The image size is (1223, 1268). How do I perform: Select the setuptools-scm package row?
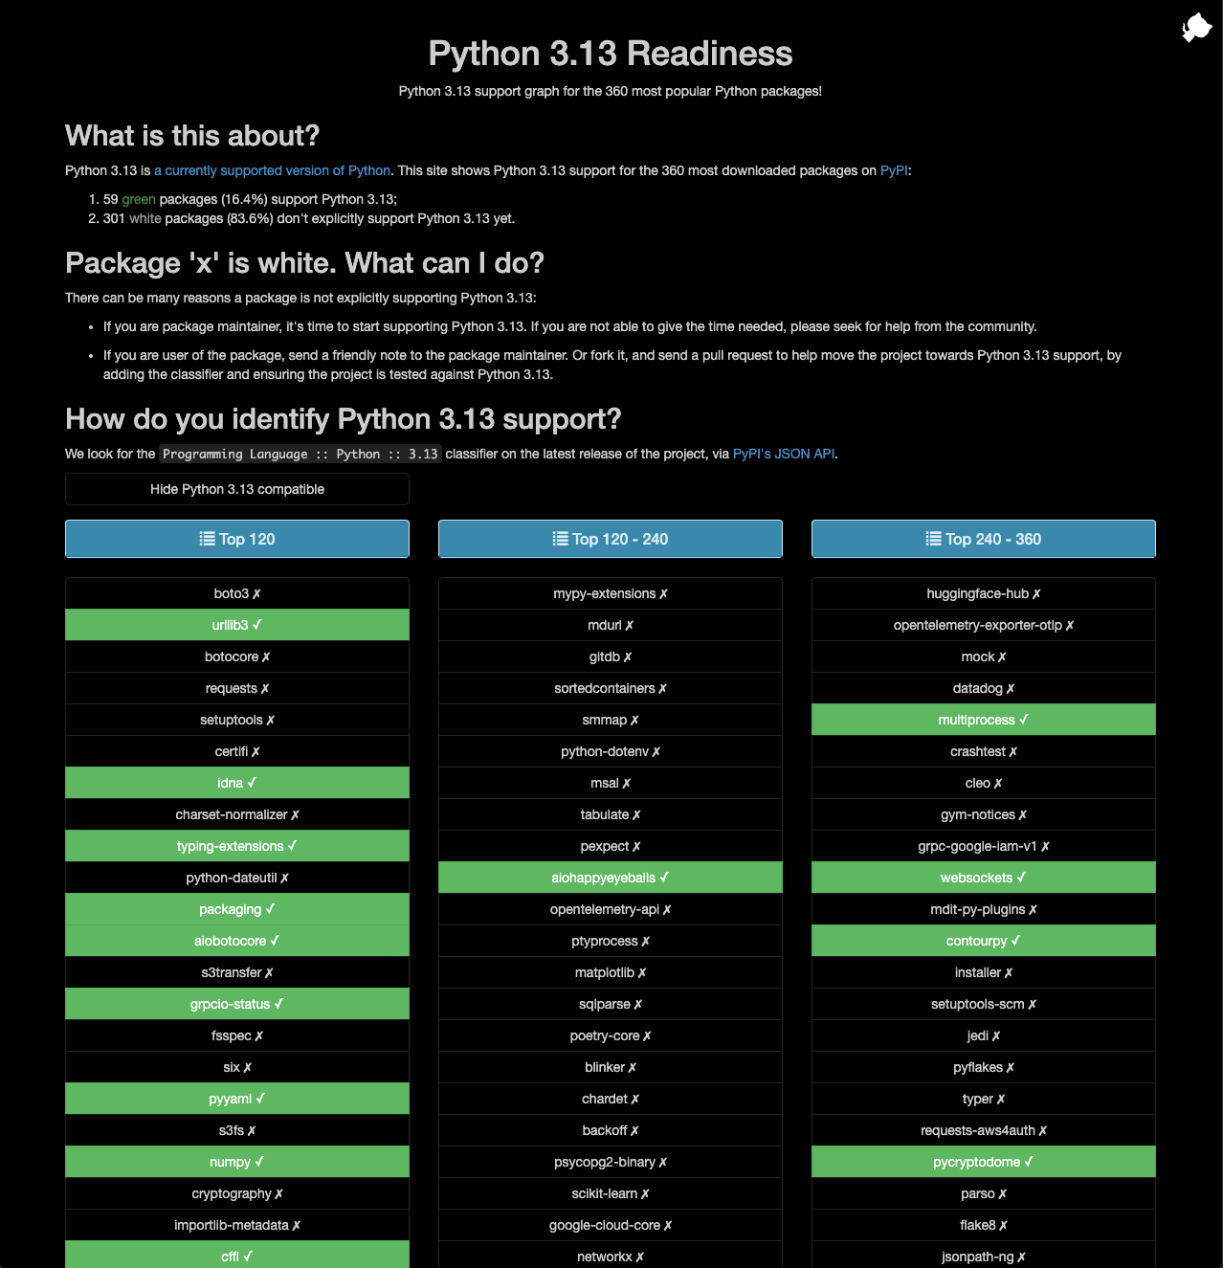[x=984, y=1004]
